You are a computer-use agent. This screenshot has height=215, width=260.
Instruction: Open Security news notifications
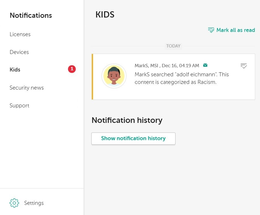[x=27, y=88]
